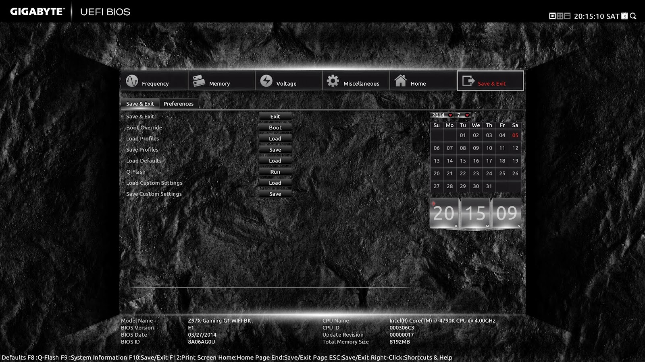Click the minutes flip digit 15
This screenshot has height=362, width=645.
475,213
